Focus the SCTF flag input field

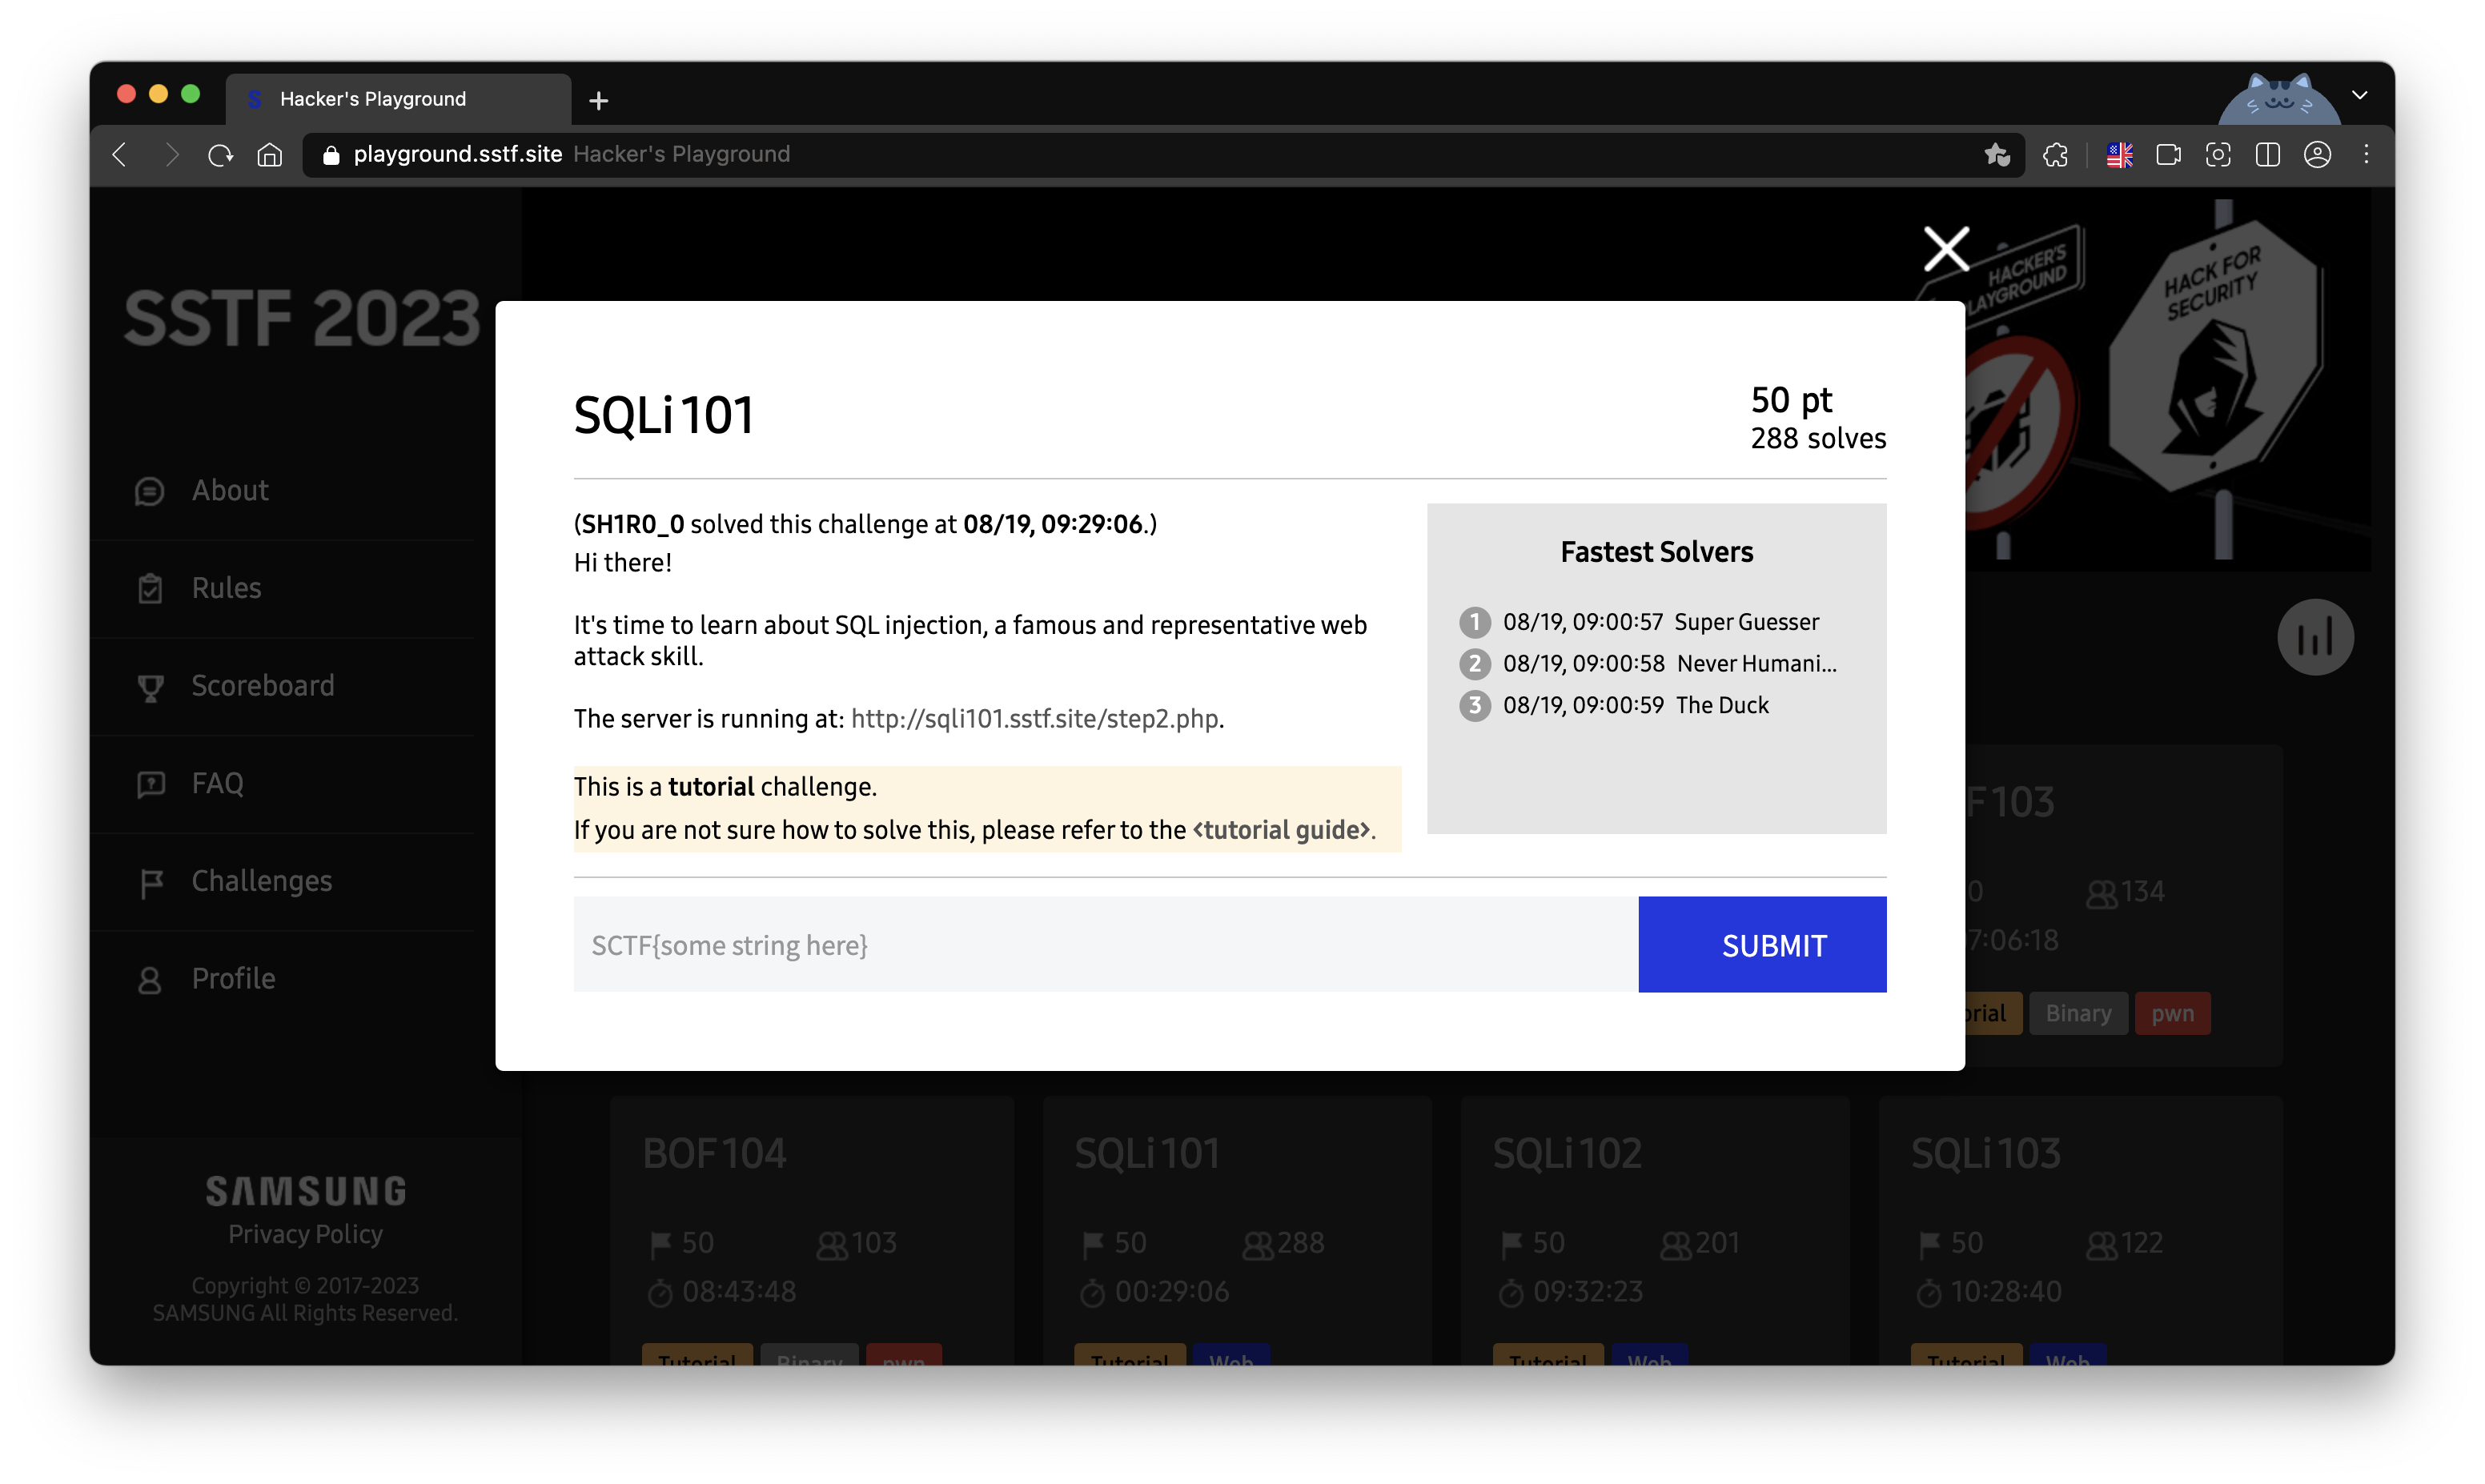coord(1104,945)
